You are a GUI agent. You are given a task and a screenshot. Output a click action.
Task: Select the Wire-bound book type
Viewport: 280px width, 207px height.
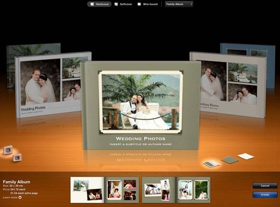pyautogui.click(x=148, y=4)
